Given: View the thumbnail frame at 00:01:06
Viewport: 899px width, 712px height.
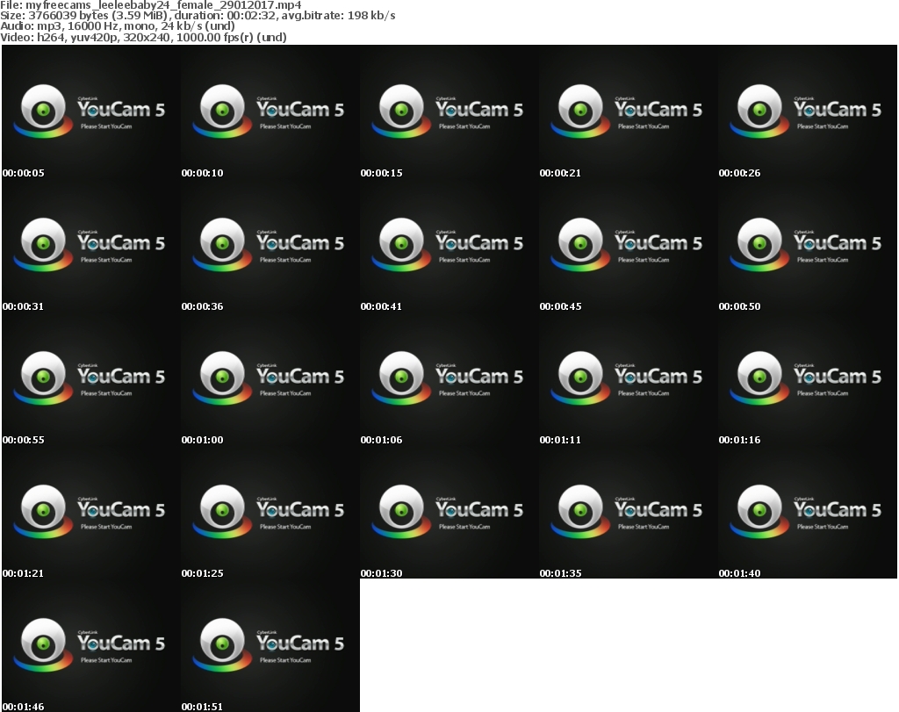Looking at the screenshot, I should 449,378.
